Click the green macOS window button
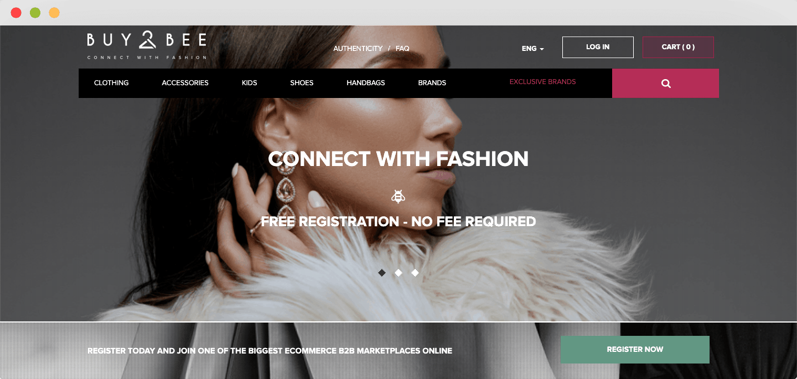The height and width of the screenshot is (379, 797). [x=35, y=13]
